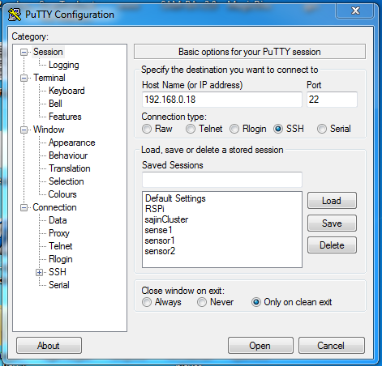Open the Colours category
The height and width of the screenshot is (366, 382).
(62, 194)
